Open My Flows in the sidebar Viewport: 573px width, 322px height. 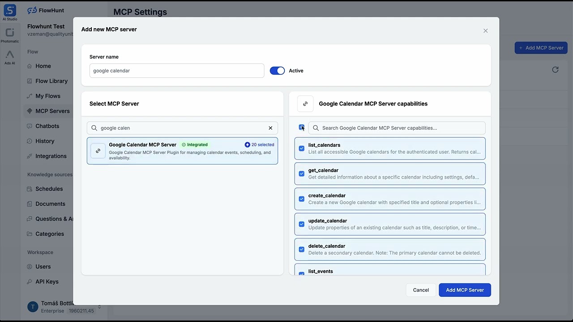tap(48, 96)
